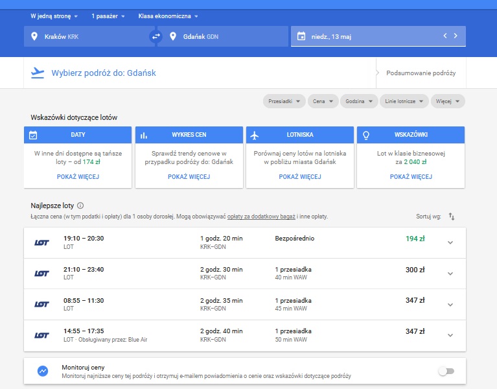The height and width of the screenshot is (389, 497).
Task: Open the calendar icon in date field
Action: [x=301, y=36]
